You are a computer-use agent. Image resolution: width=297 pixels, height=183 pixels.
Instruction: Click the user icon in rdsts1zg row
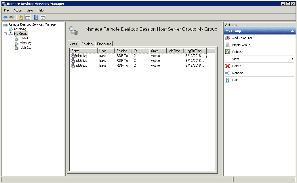tap(73, 56)
